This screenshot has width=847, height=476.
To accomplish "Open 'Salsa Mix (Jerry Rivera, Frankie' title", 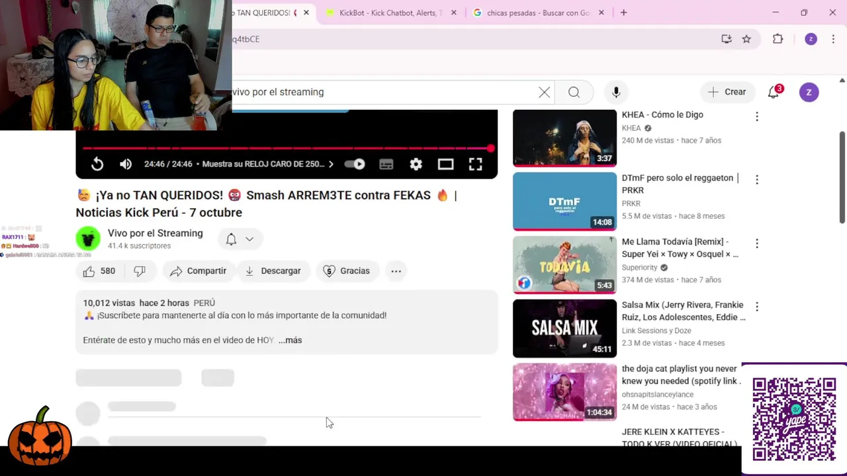I will click(x=684, y=311).
